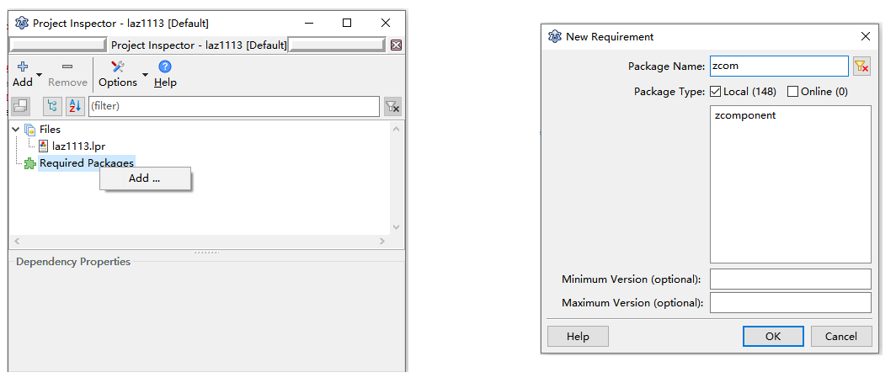Click the green Required Packages puzzle icon
896x383 pixels.
[x=30, y=164]
